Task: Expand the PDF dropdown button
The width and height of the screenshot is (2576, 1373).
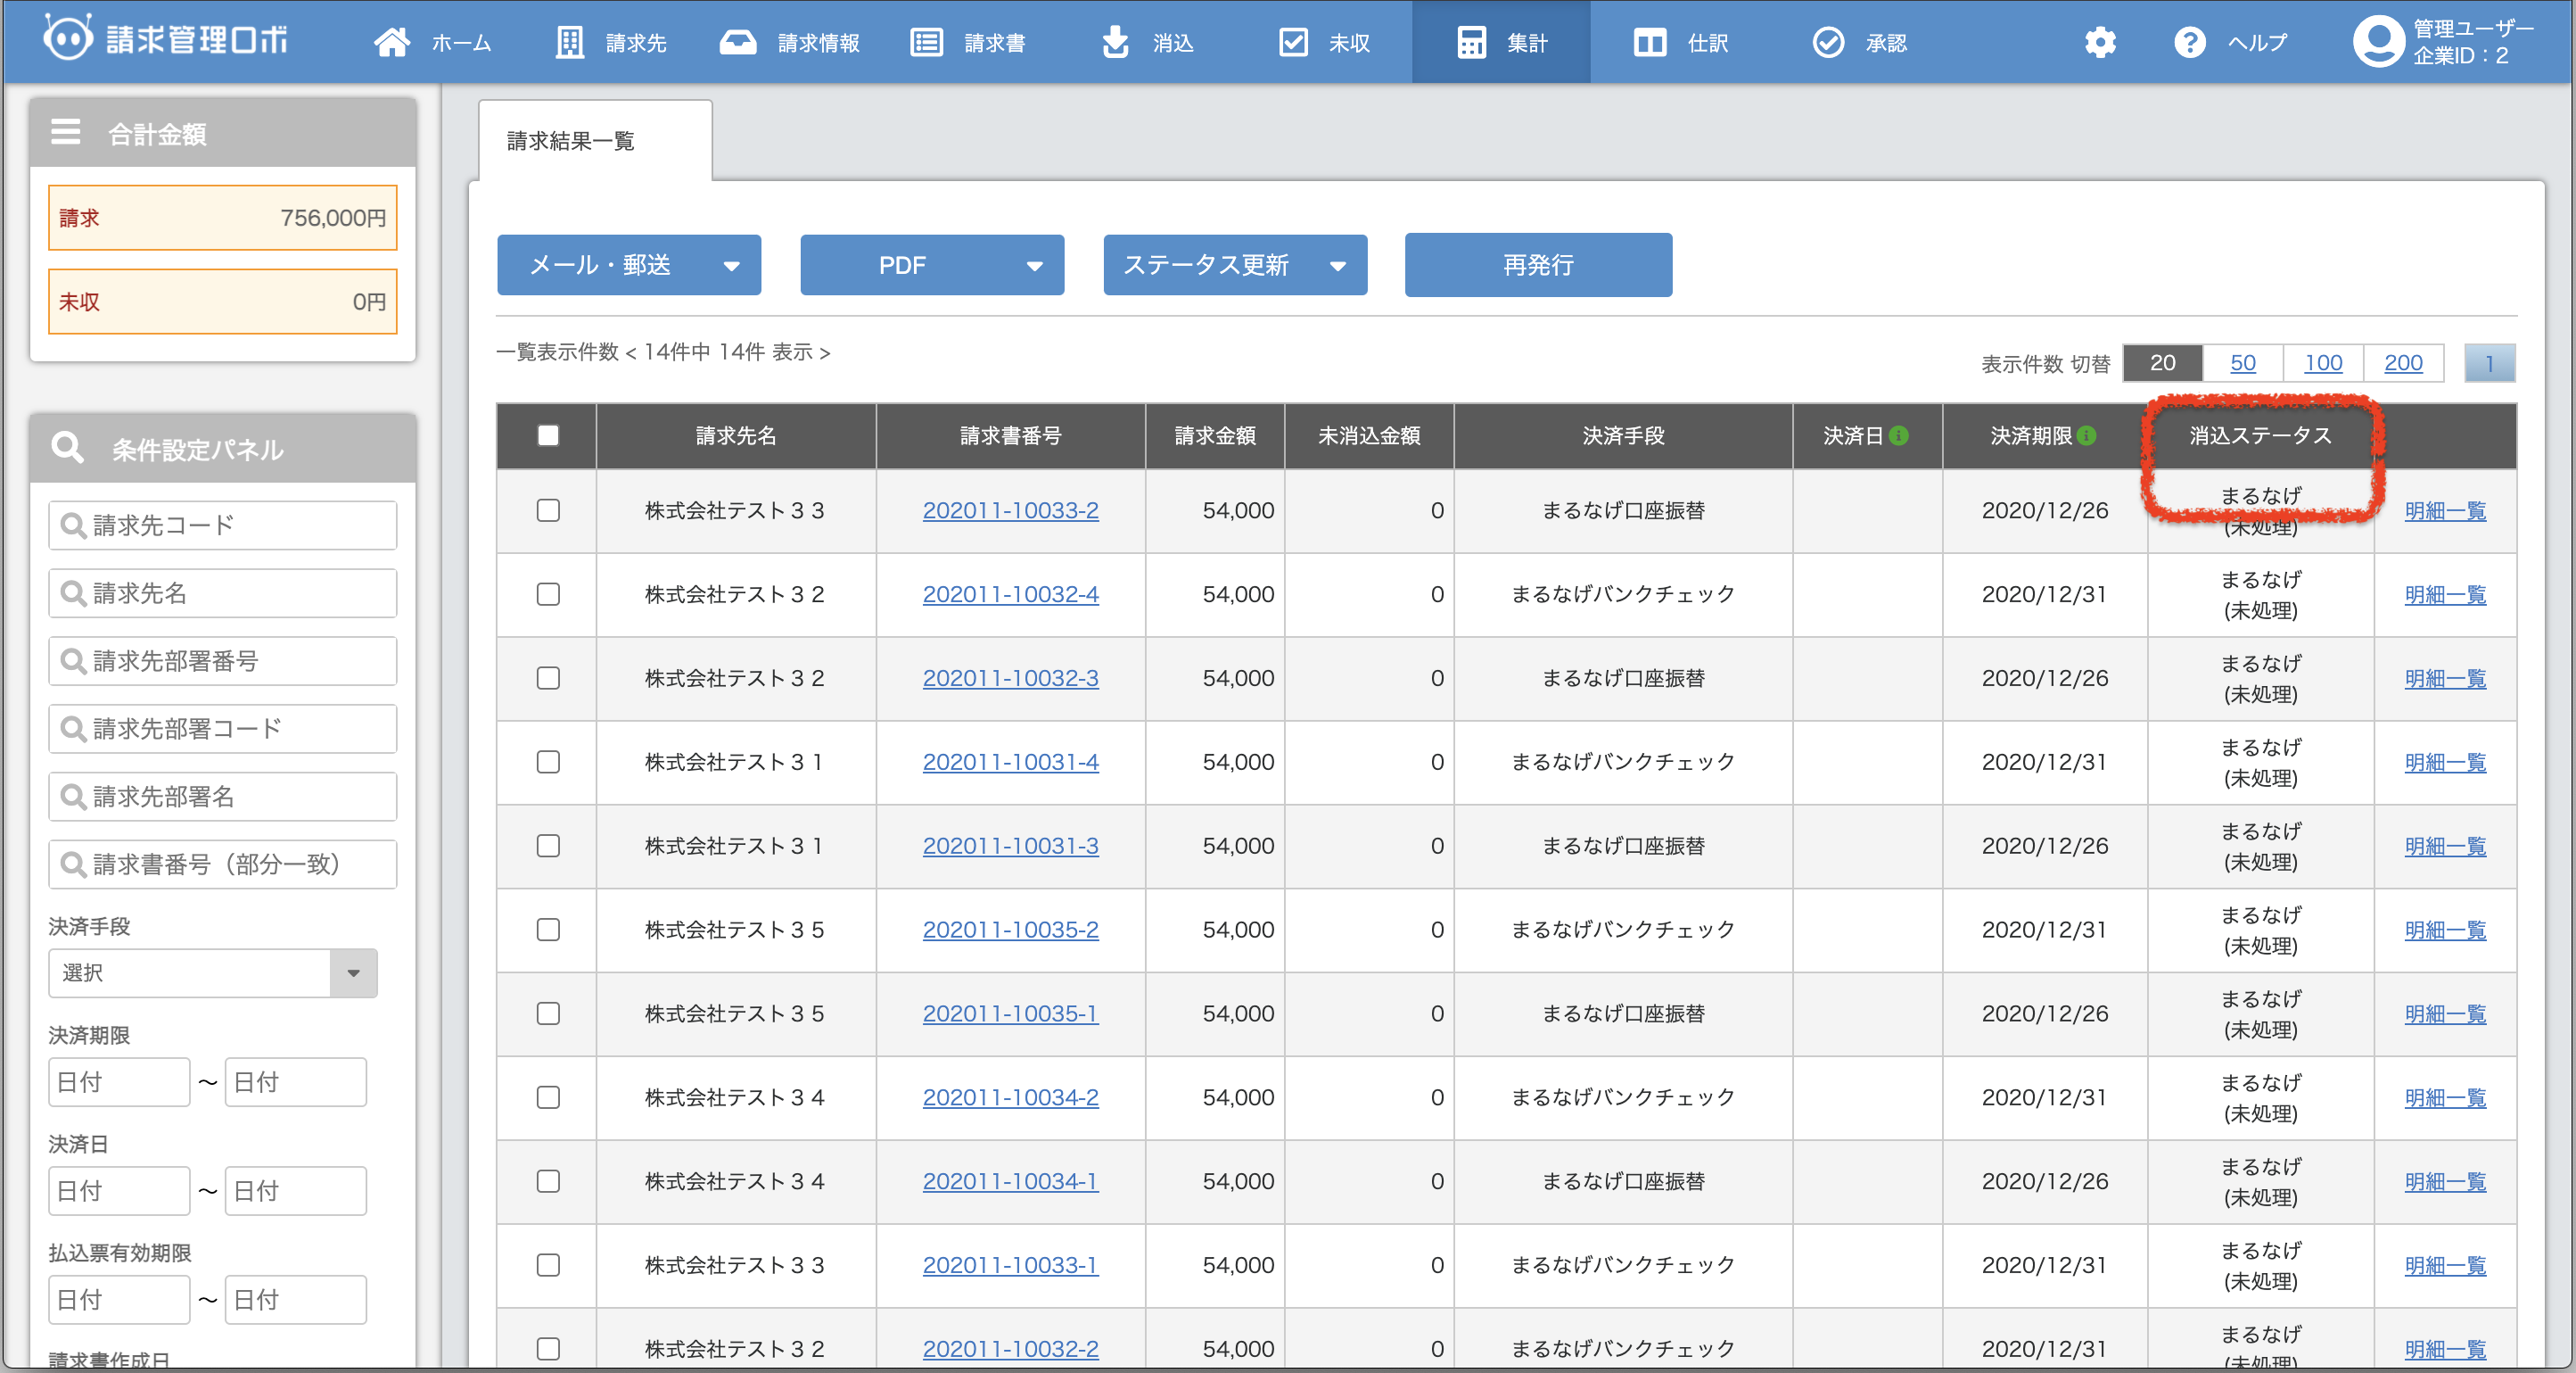Action: click(932, 265)
